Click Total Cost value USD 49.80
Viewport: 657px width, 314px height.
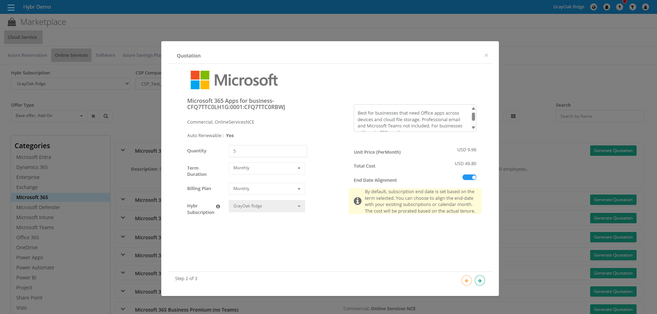pos(465,164)
